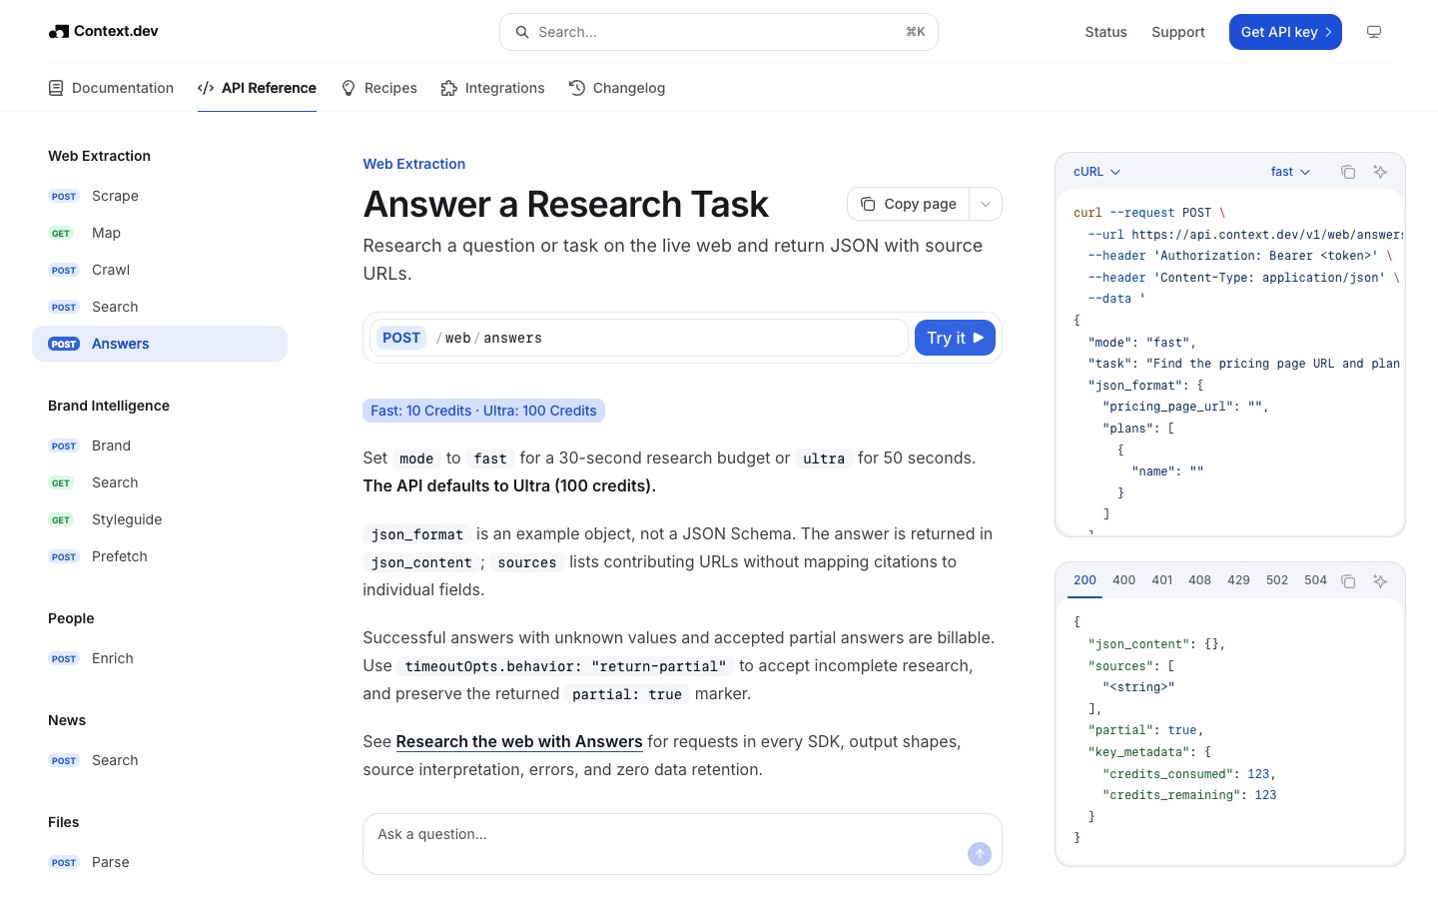The width and height of the screenshot is (1438, 899).
Task: Open the Recipes tab
Action: tap(378, 88)
